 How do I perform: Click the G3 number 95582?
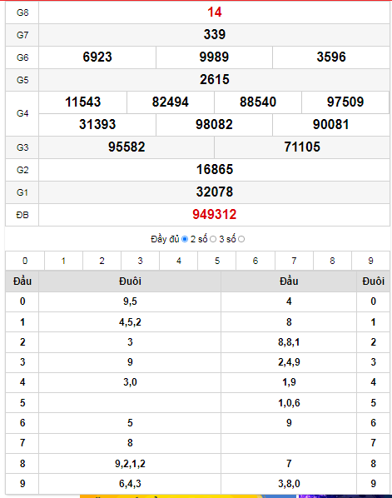(127, 147)
